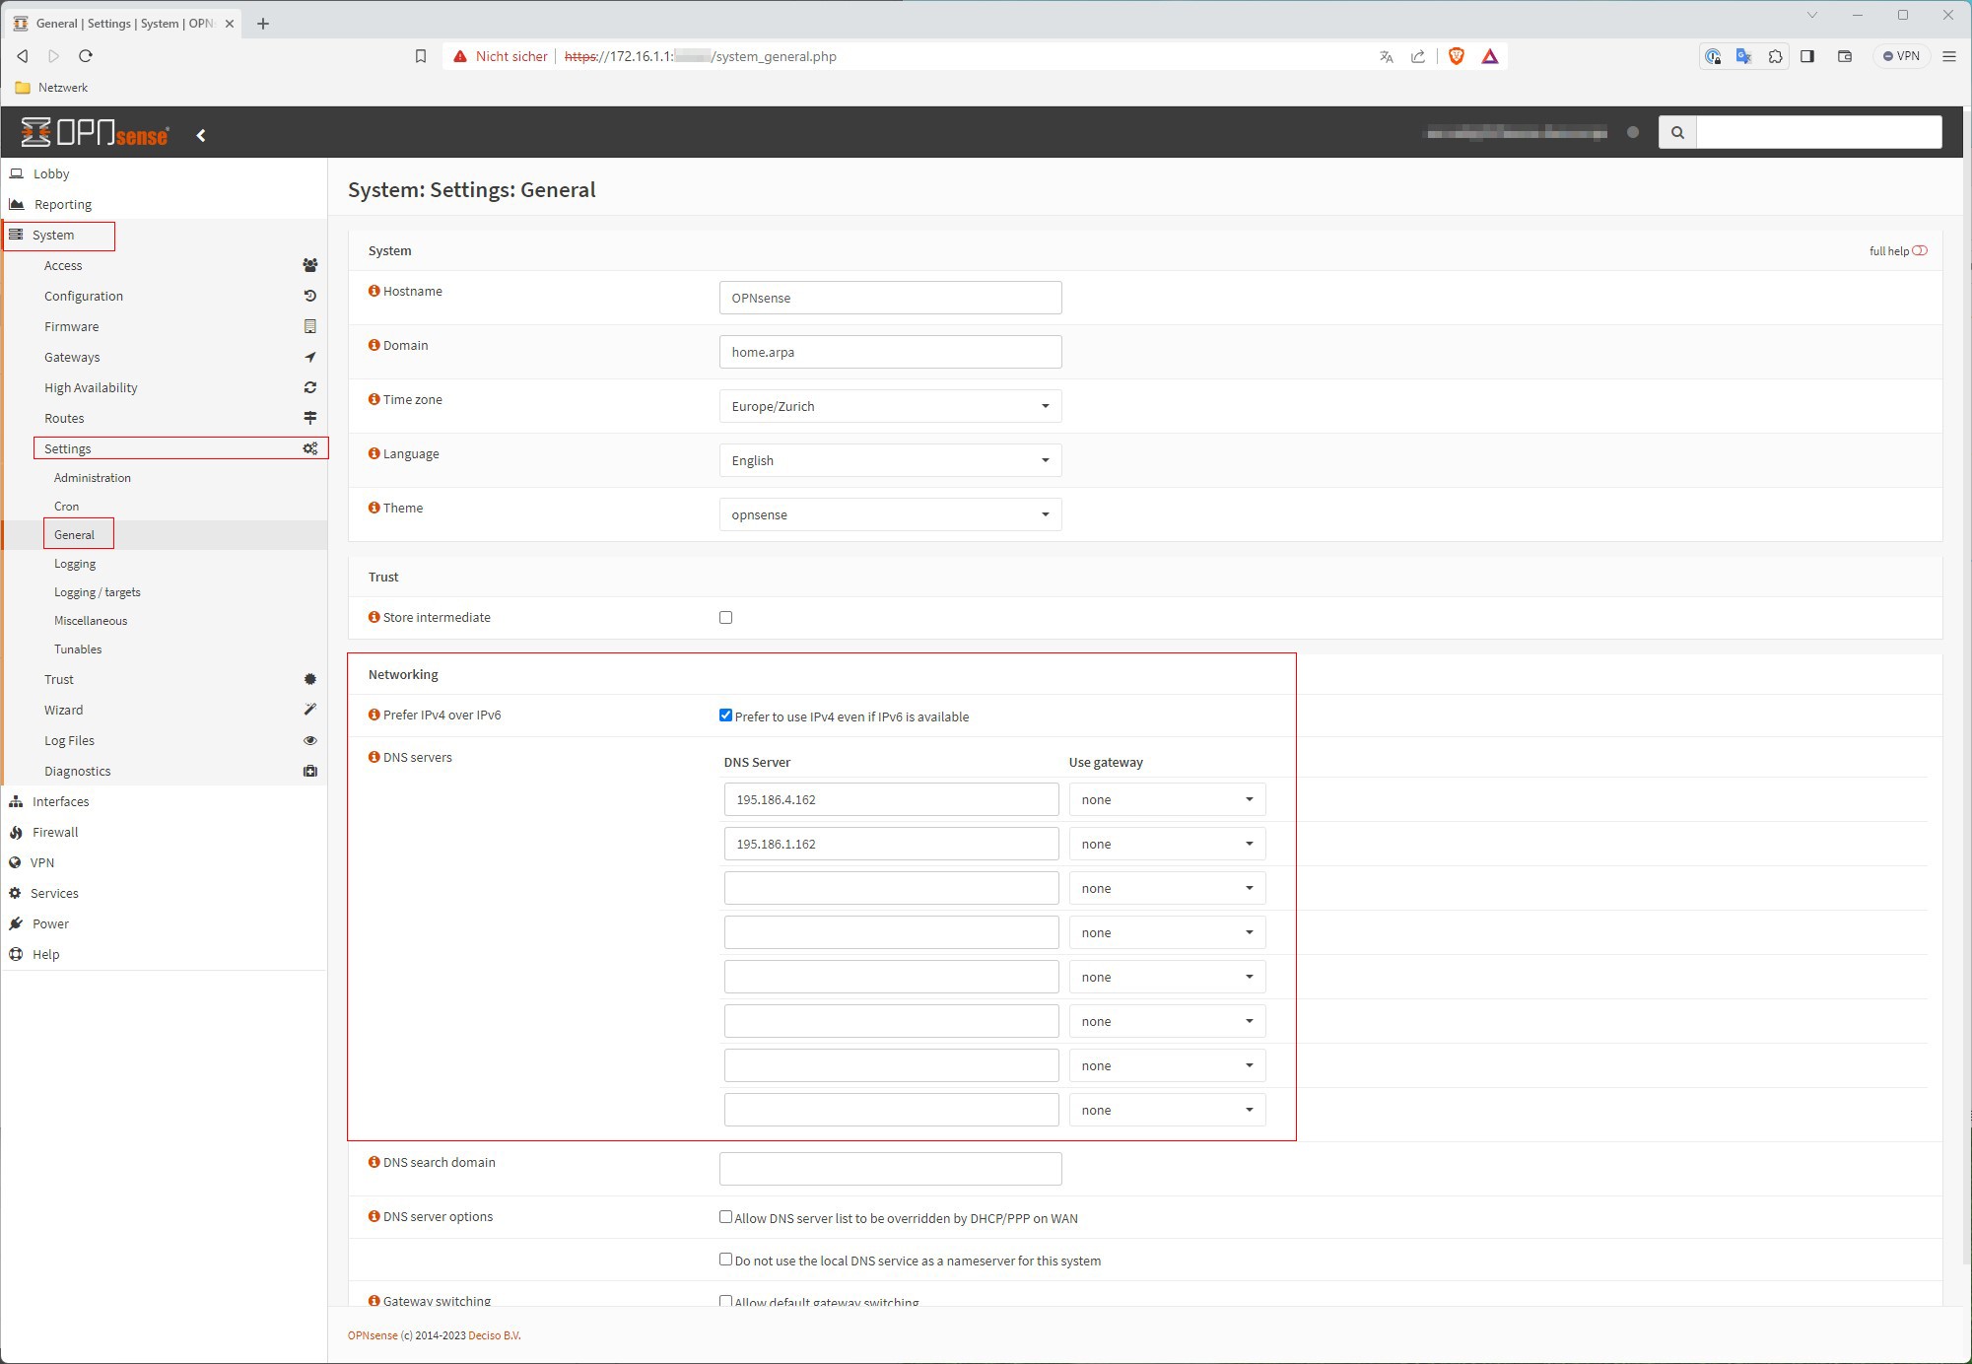This screenshot has height=1364, width=1972.
Task: Click the VPN browser button
Action: click(x=1901, y=56)
